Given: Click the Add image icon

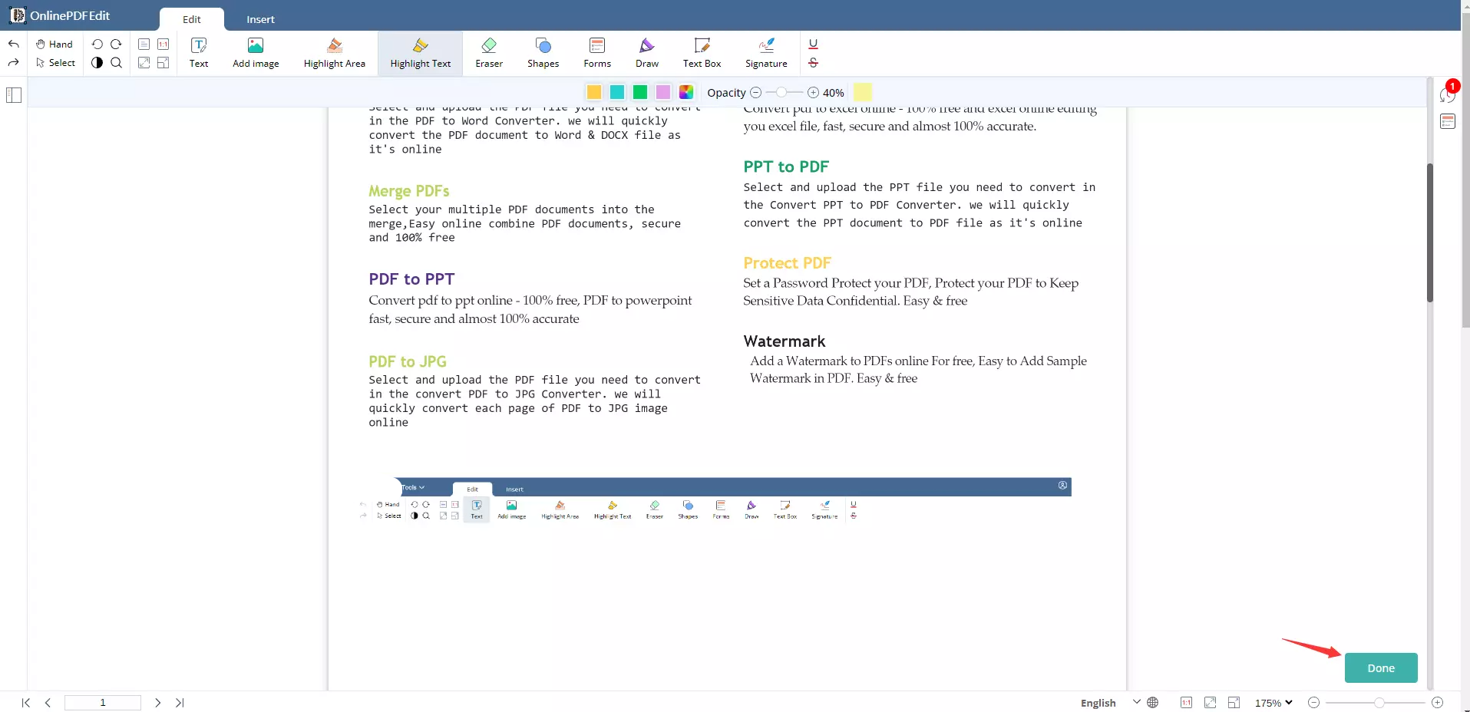Looking at the screenshot, I should [256, 53].
